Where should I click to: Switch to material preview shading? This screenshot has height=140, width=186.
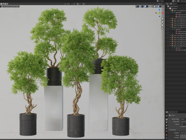click(157, 7)
